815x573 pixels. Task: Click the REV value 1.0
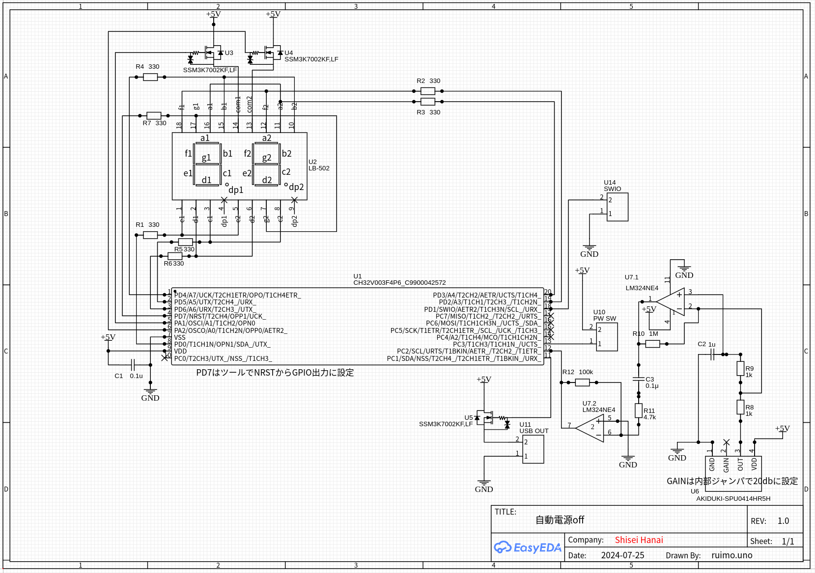(x=783, y=521)
